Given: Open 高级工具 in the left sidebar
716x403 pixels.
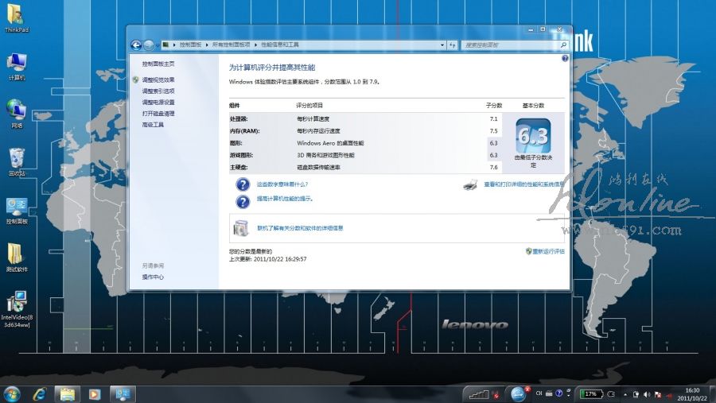Looking at the screenshot, I should pos(153,125).
